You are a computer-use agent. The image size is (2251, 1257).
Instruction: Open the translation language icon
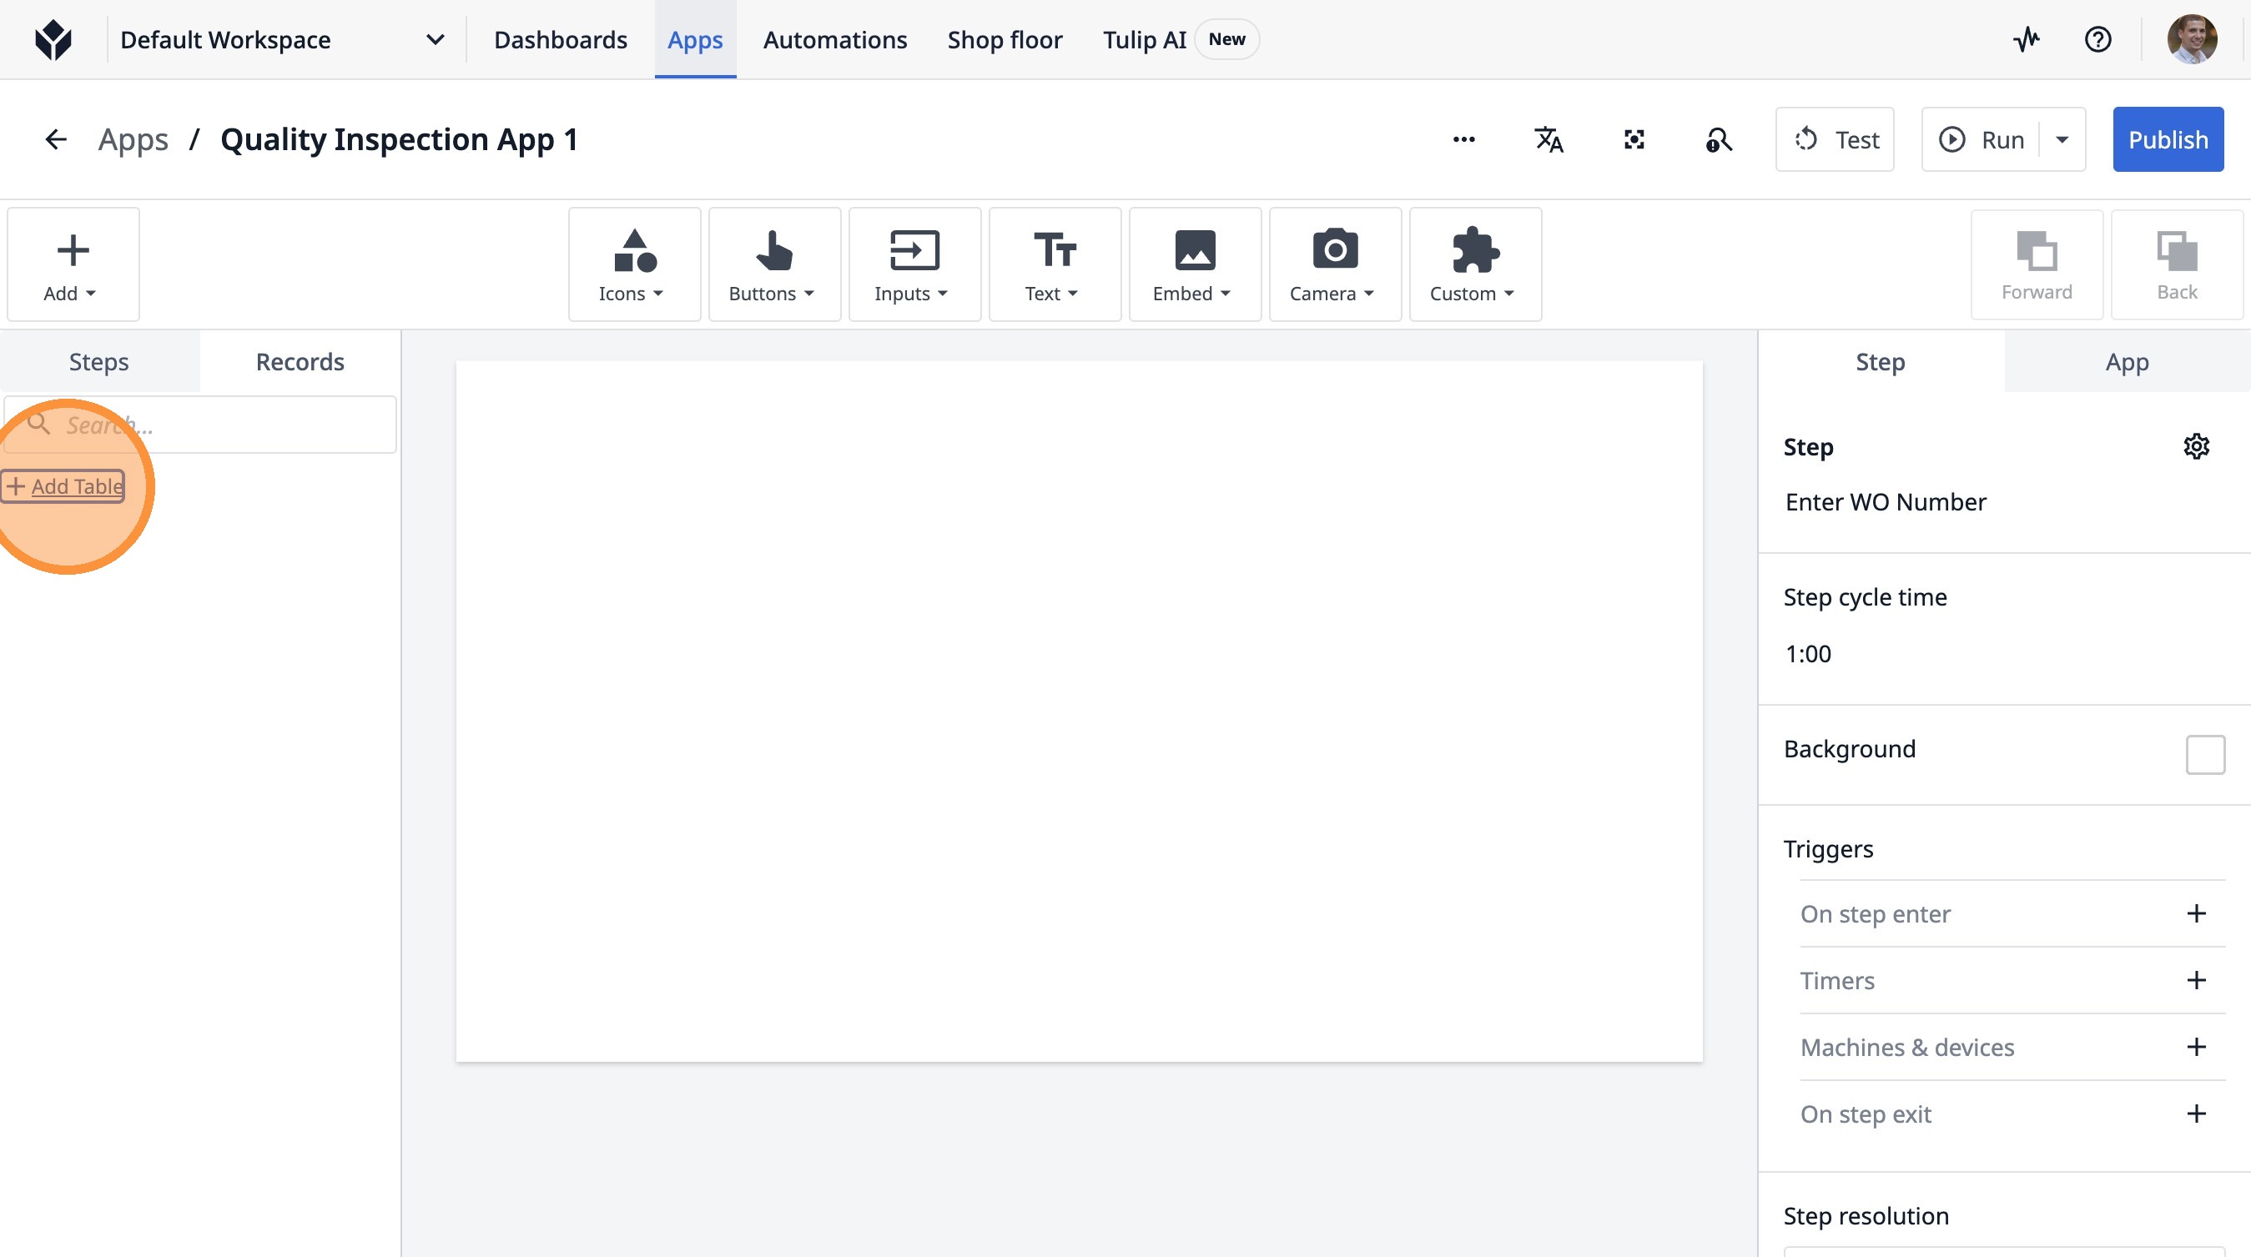pos(1549,140)
